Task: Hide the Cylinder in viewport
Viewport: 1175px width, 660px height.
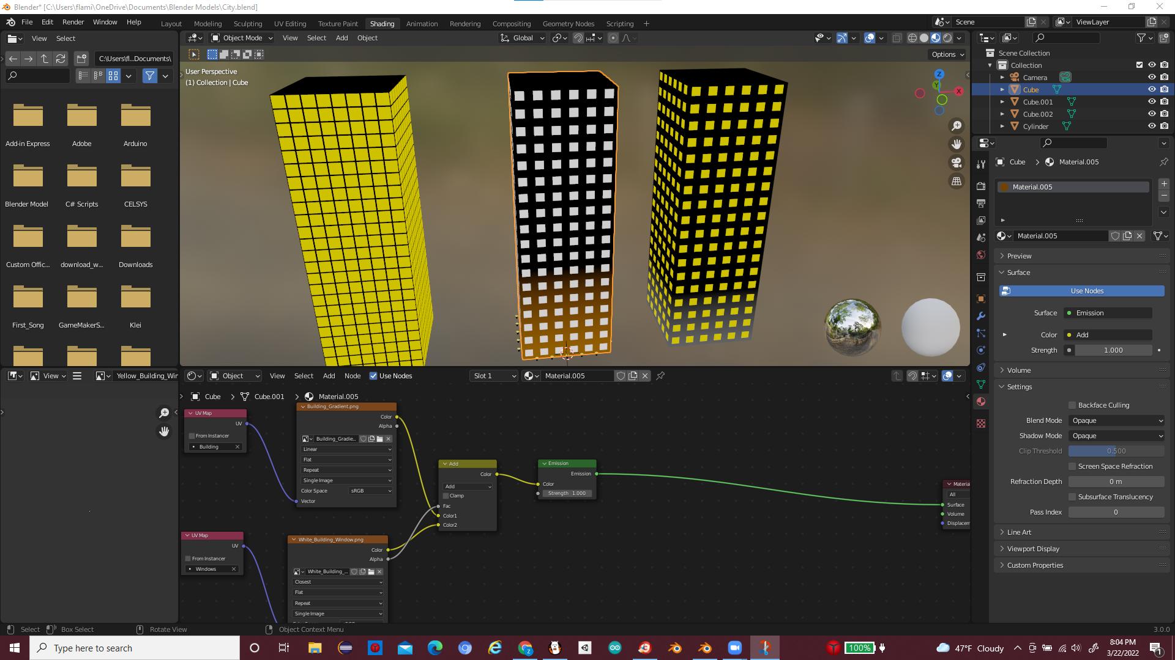Action: click(1152, 127)
